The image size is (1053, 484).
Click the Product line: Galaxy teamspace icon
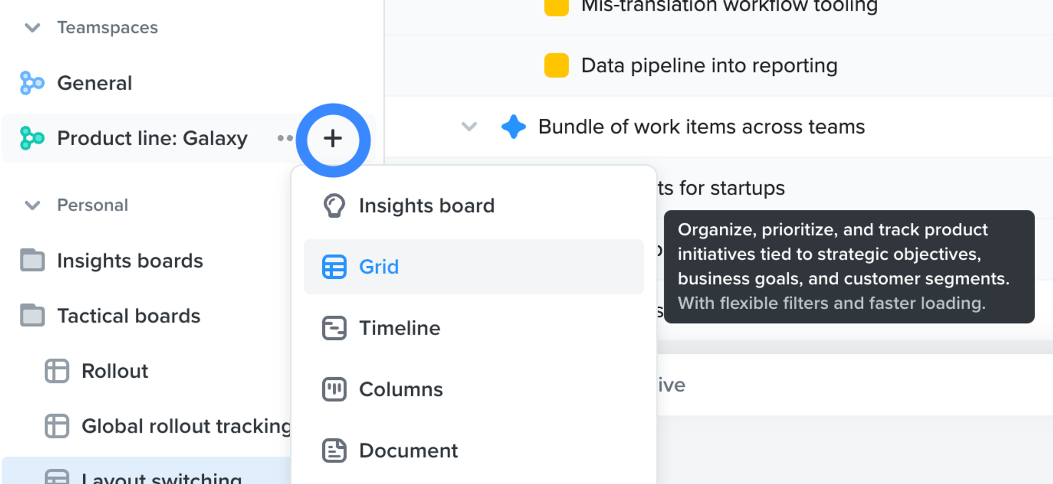(x=32, y=138)
